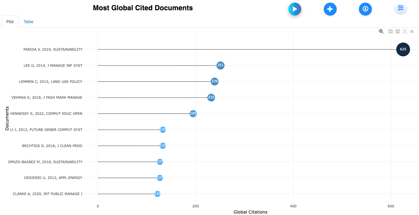Click the blue play run button
Viewport: 419px width, 215px height.
tap(295, 9)
